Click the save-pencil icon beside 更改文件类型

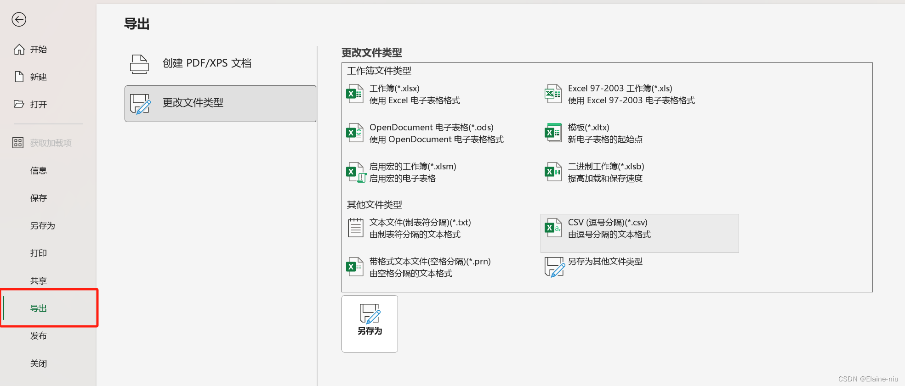140,104
